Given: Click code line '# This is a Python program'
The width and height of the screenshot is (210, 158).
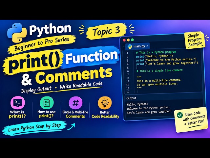Looking at the screenshot, I should [156, 52].
